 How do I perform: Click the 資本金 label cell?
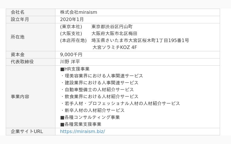[x=31, y=55]
